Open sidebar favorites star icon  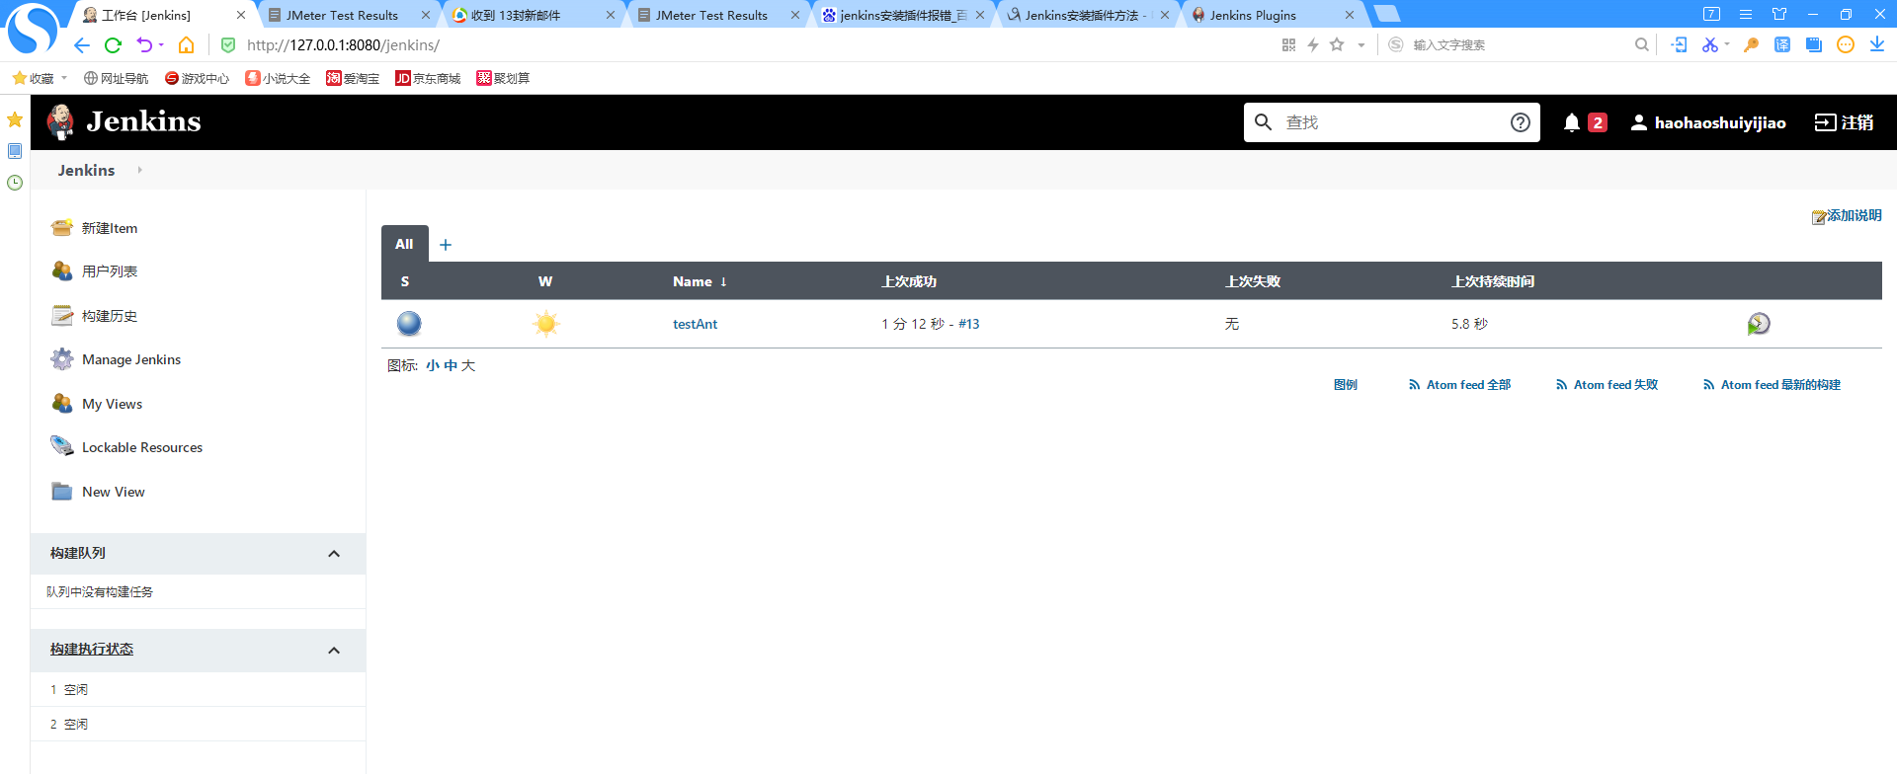(x=15, y=119)
